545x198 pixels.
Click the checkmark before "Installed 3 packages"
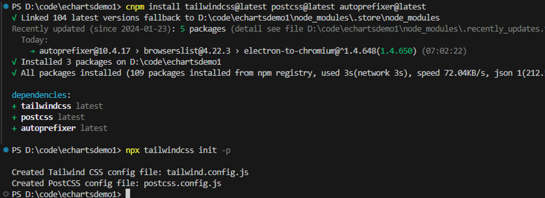15,61
